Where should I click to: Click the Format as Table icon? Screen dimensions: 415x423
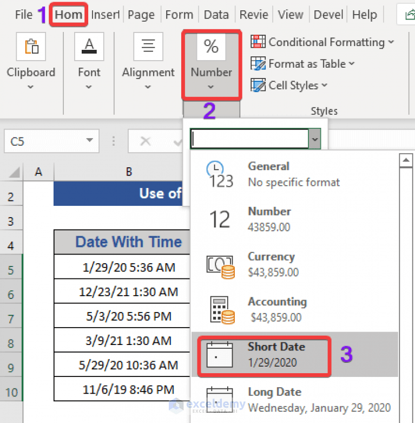point(258,64)
